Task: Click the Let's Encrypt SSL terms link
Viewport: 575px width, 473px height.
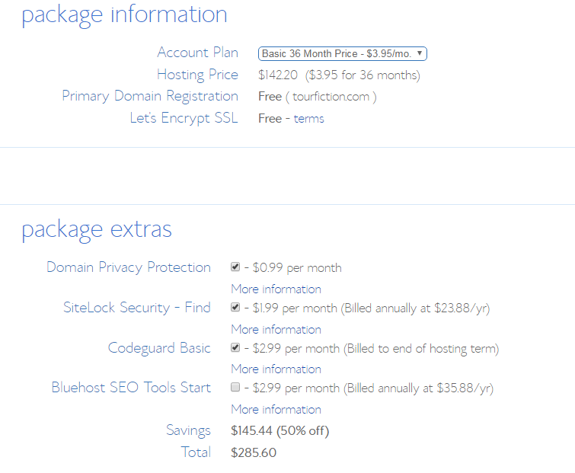Action: (308, 118)
